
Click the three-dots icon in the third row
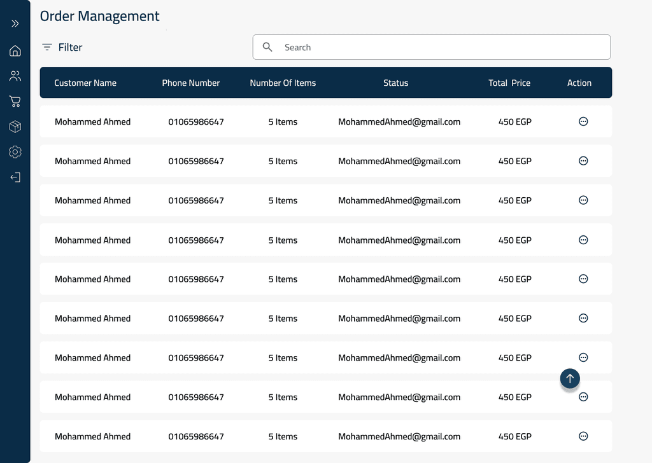pyautogui.click(x=583, y=200)
